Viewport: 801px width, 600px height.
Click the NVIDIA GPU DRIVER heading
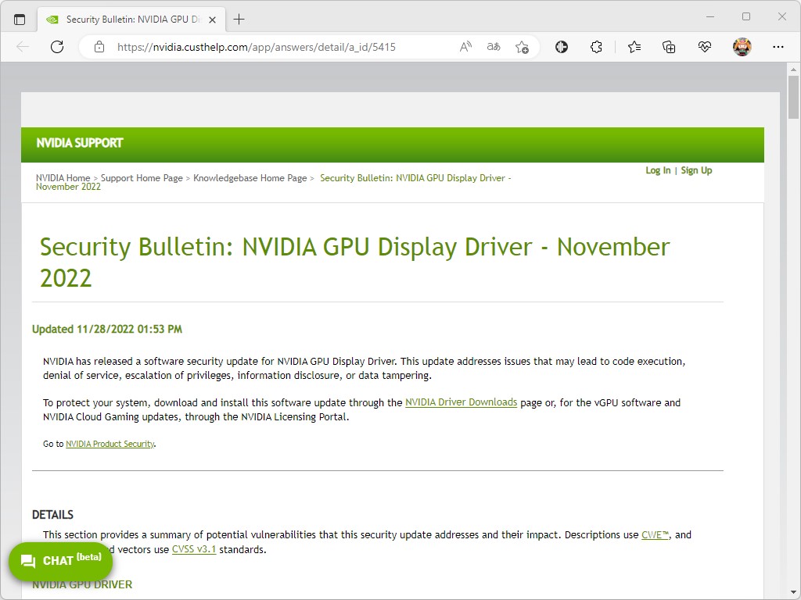click(x=82, y=584)
